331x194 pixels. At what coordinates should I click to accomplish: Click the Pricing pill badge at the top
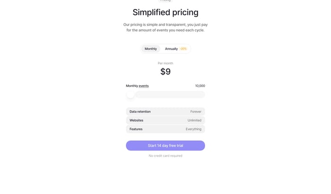click(165, 1)
